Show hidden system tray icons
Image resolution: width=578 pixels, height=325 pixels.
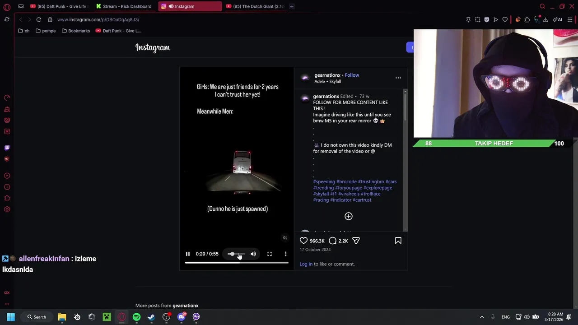click(x=482, y=317)
